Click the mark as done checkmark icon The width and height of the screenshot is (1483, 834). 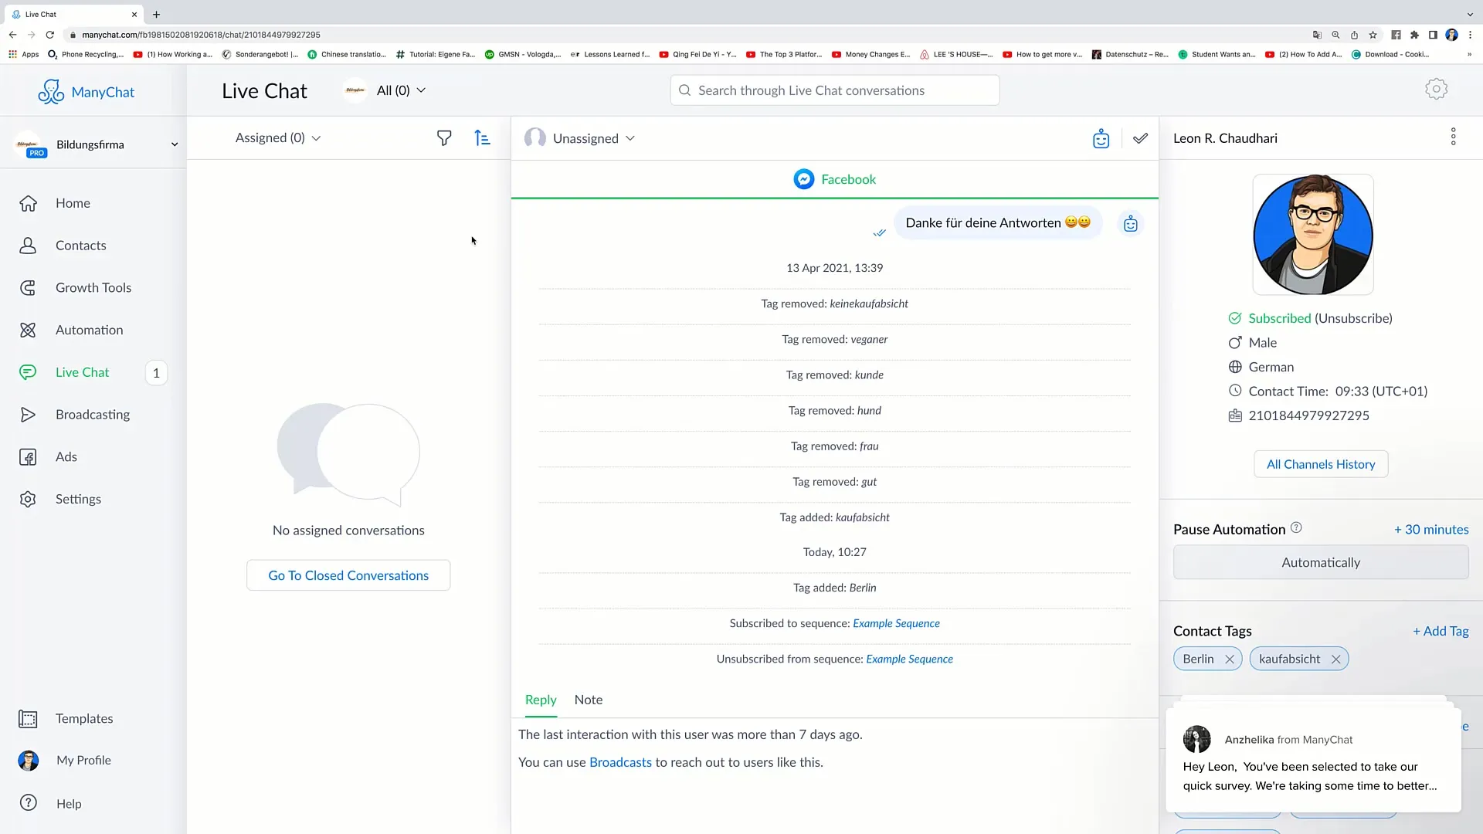point(1141,138)
